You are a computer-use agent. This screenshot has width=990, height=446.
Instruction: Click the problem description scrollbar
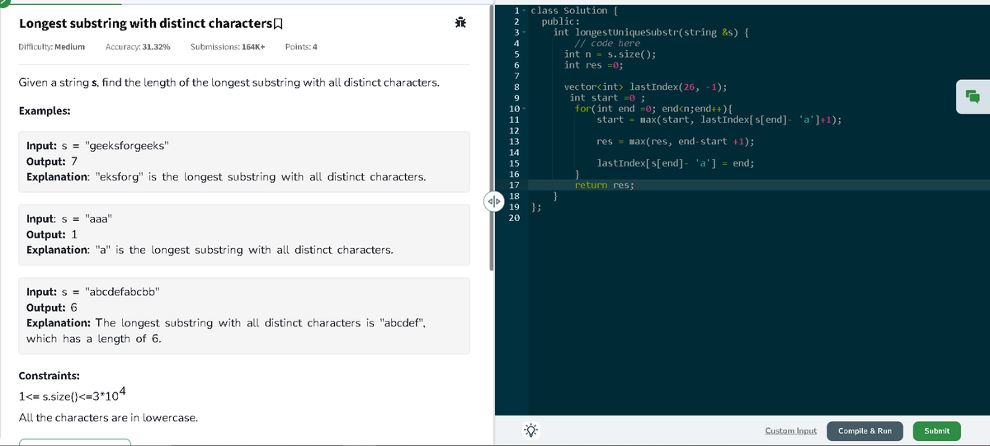point(492,136)
